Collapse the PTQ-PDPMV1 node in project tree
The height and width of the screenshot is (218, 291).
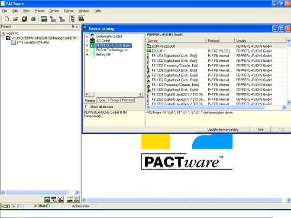3,38
